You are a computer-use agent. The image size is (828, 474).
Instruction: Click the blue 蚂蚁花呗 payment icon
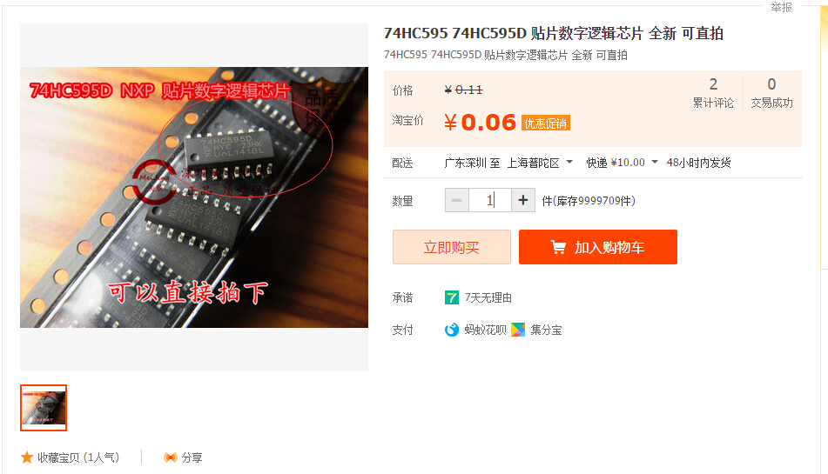click(x=452, y=330)
